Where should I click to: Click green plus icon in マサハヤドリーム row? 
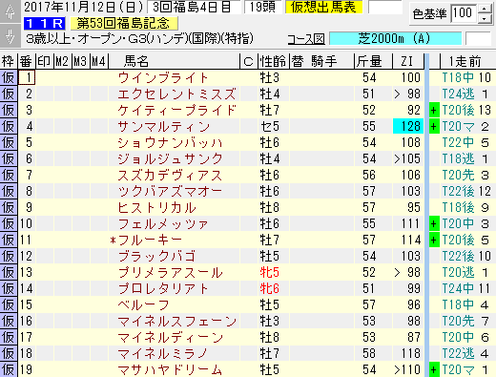[434, 370]
